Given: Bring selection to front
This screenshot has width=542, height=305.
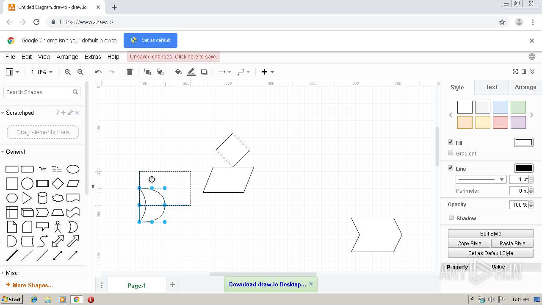Looking at the screenshot, I should coord(147,72).
